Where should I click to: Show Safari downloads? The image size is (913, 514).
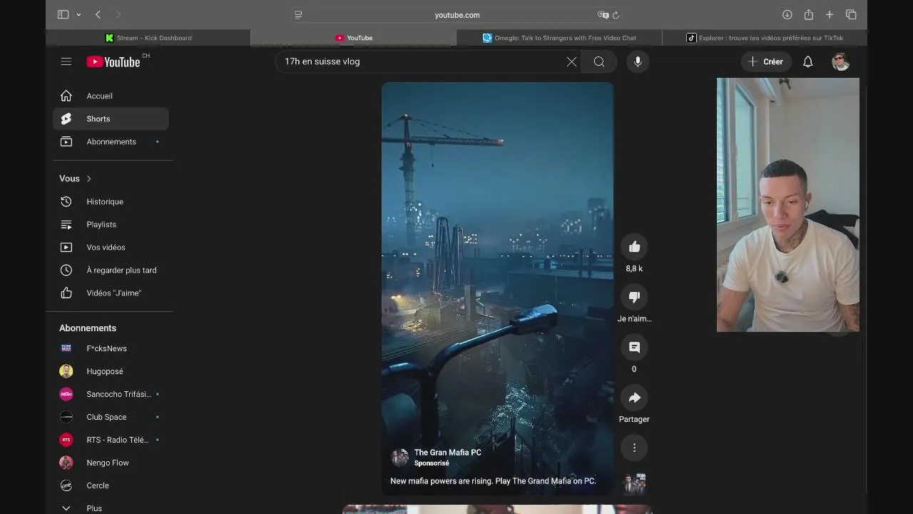(x=787, y=14)
